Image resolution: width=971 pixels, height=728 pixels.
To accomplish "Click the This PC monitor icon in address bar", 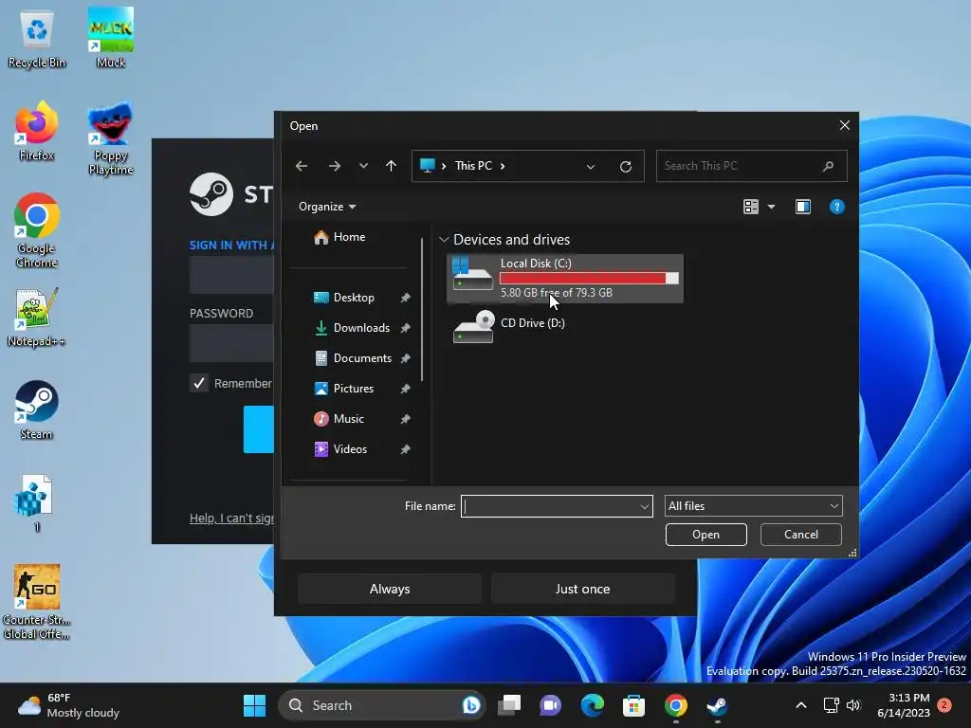I will 428,165.
